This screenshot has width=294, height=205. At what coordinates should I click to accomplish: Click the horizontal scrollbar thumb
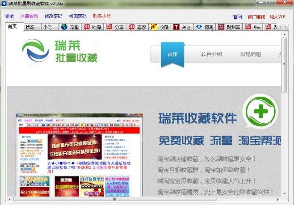115,199
